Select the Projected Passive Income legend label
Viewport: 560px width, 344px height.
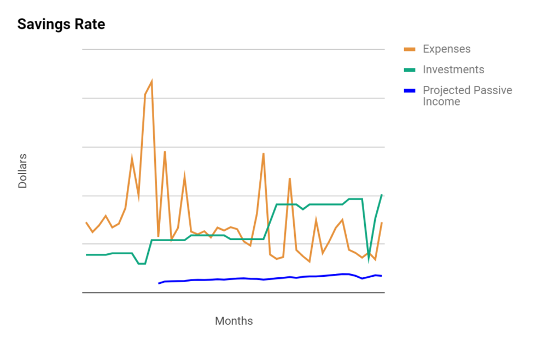point(467,96)
